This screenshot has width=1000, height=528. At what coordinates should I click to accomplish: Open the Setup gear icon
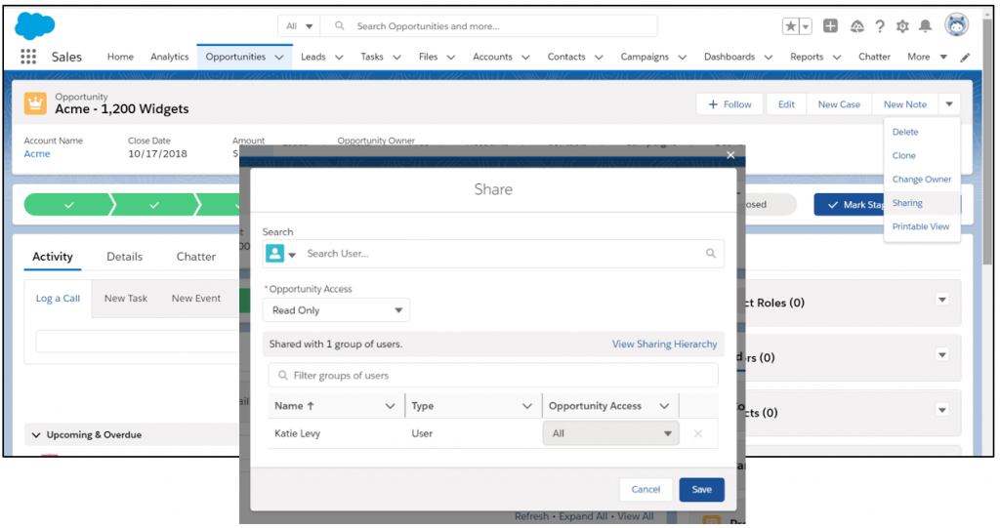point(902,26)
